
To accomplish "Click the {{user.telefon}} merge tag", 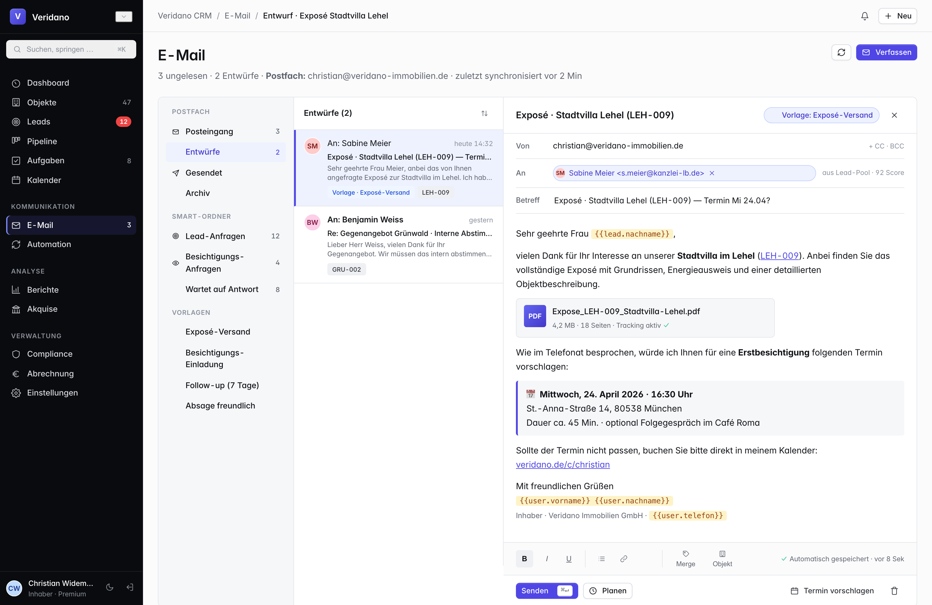I will coord(688,515).
